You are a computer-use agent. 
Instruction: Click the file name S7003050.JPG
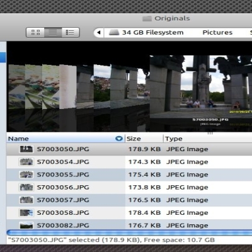coord(63,149)
